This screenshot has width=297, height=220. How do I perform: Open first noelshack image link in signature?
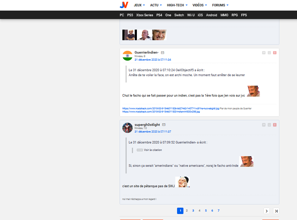pyautogui.click(x=170, y=109)
